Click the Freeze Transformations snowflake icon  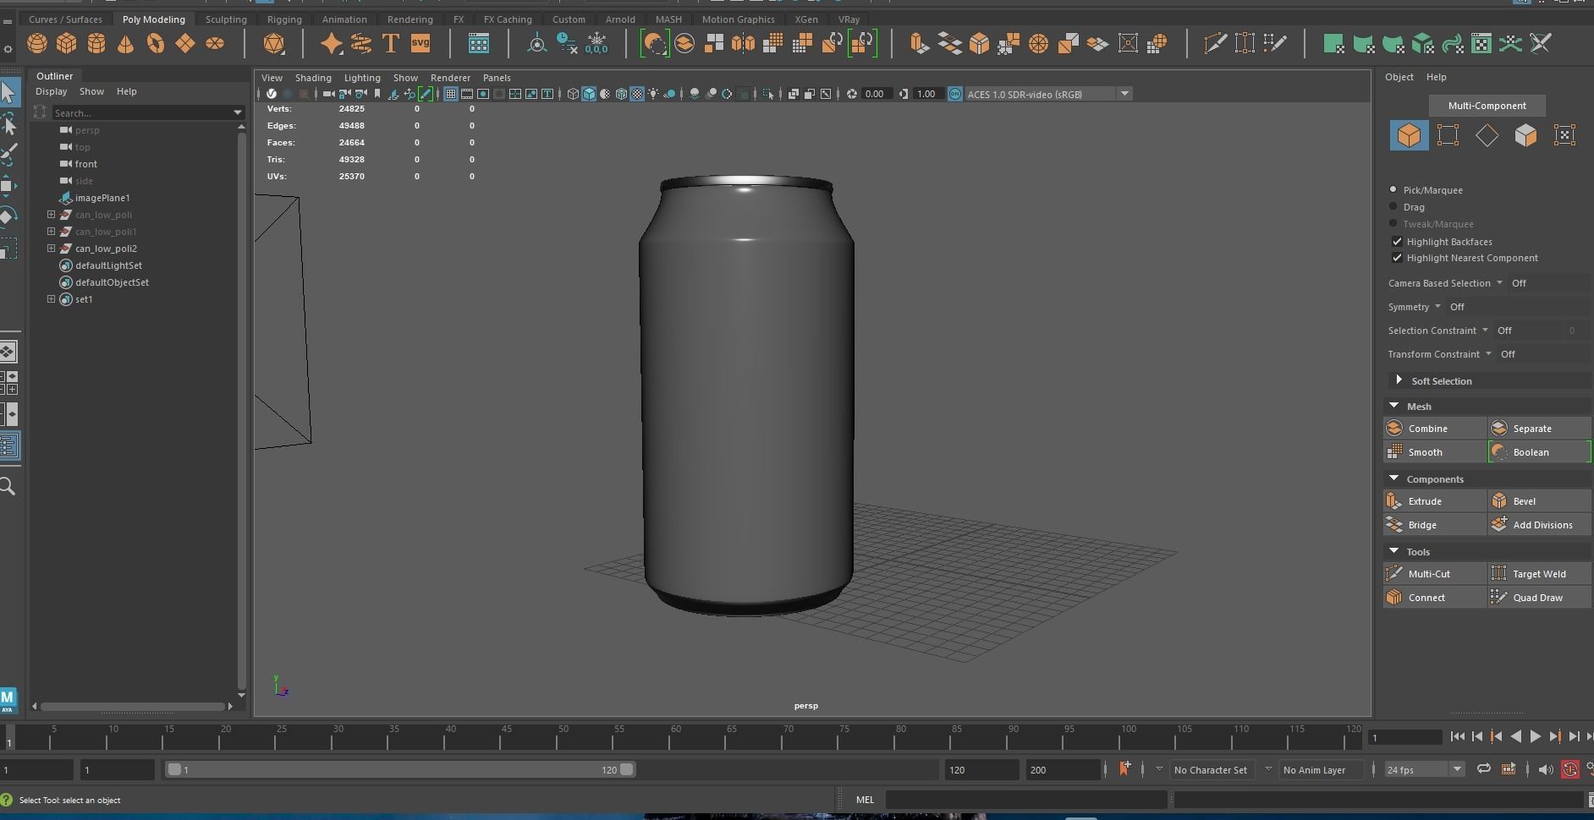[x=596, y=43]
